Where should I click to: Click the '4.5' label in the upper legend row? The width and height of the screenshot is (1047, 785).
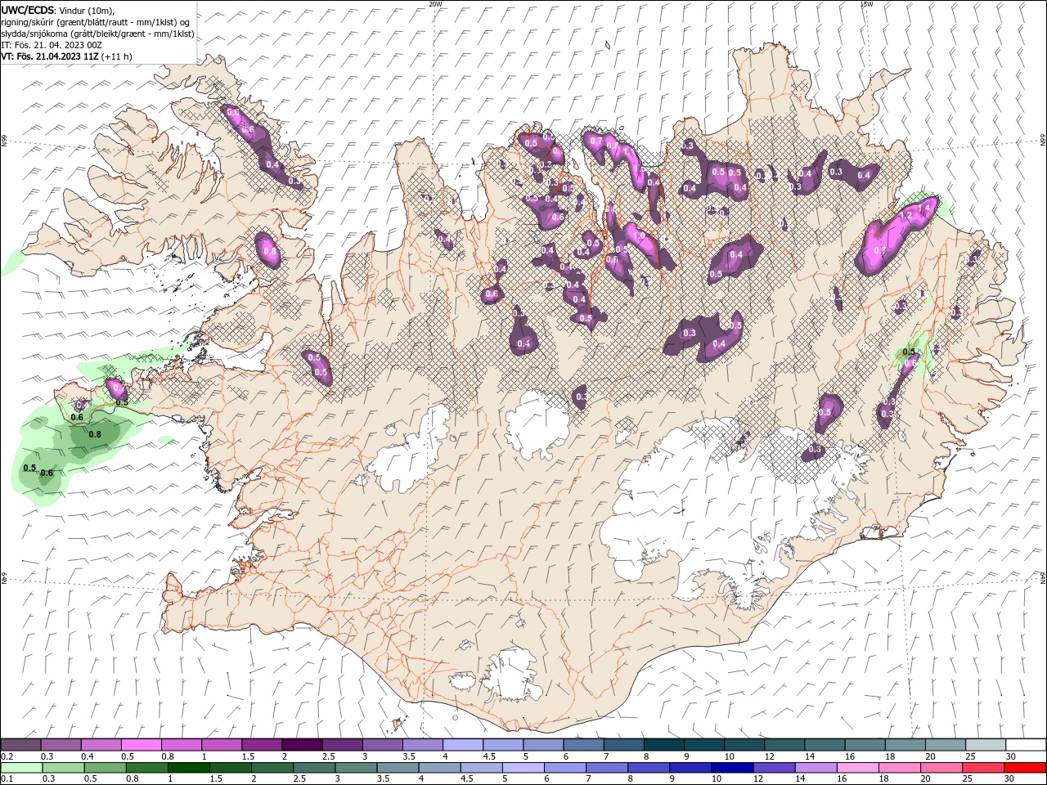point(489,756)
